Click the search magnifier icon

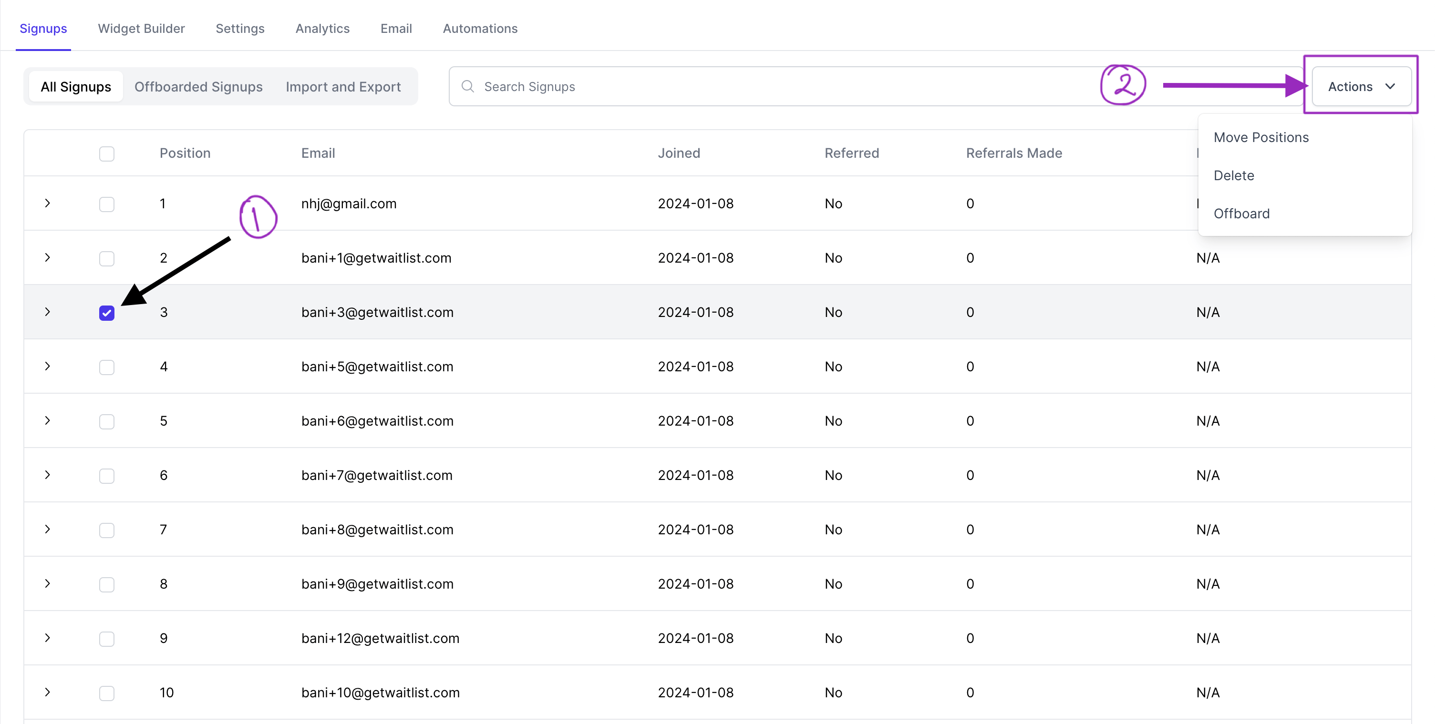467,86
